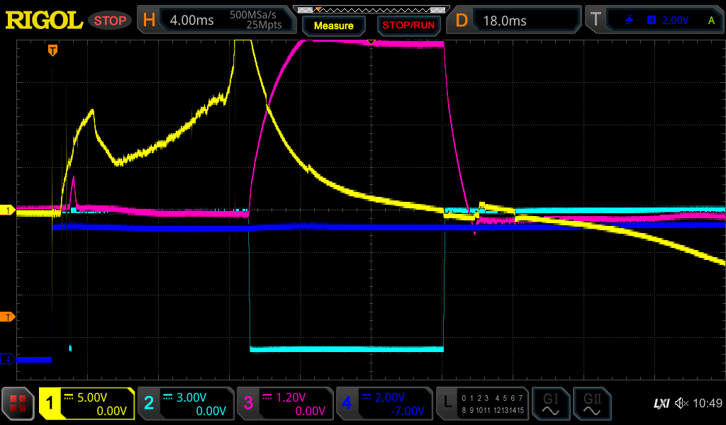Toggle channel 3 with the magenta 1.20V label
Screen dimensions: 726x425
coord(284,404)
